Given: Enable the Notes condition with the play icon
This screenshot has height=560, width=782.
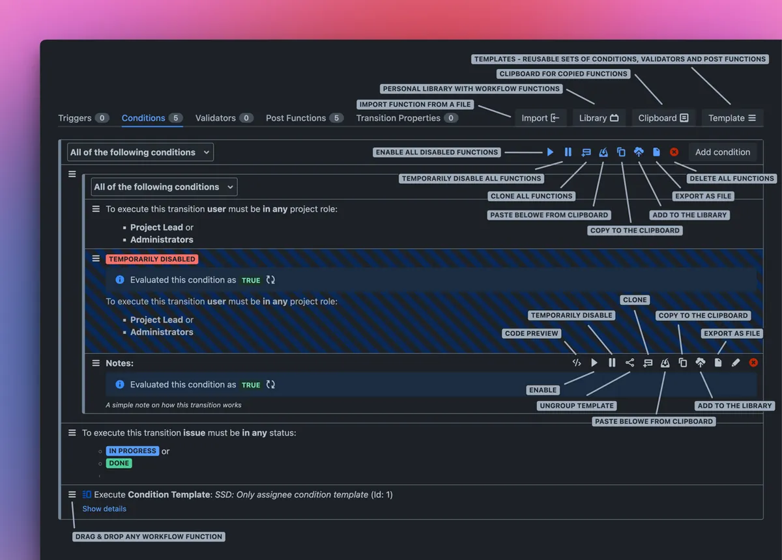Looking at the screenshot, I should (x=594, y=363).
